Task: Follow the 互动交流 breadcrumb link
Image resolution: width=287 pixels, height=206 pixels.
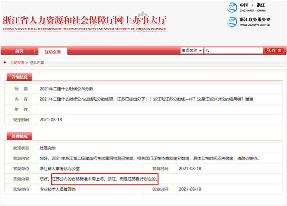Action: pos(17,62)
